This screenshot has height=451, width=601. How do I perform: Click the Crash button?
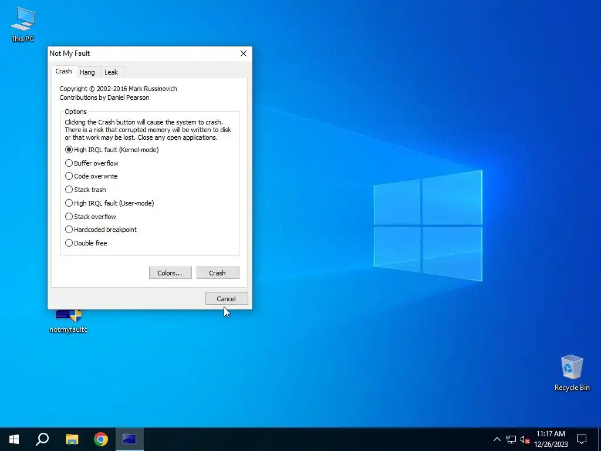218,273
